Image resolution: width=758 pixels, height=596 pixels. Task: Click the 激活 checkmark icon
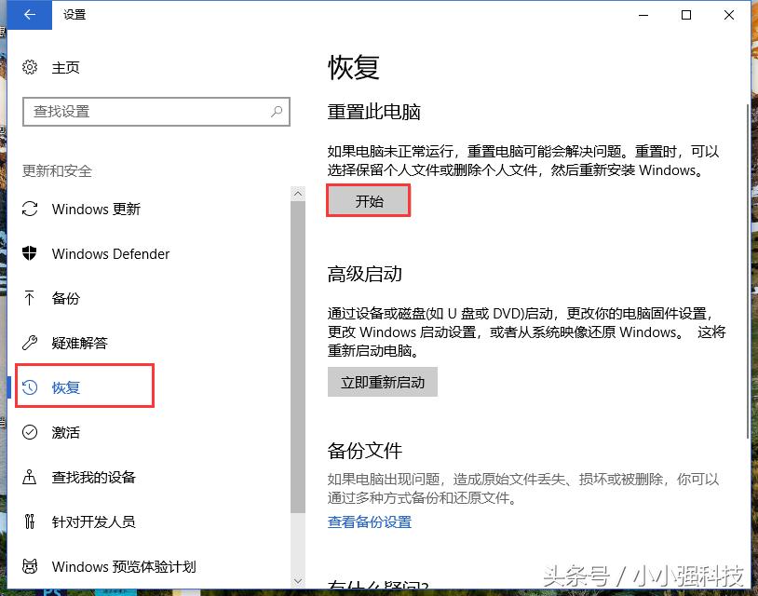pos(29,432)
